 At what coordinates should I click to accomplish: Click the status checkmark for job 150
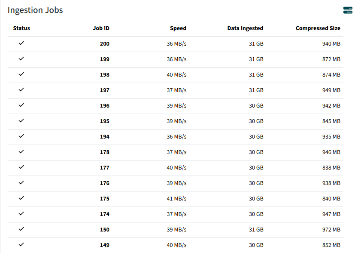pyautogui.click(x=21, y=229)
